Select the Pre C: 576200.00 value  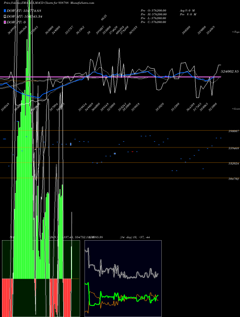tap(154, 22)
